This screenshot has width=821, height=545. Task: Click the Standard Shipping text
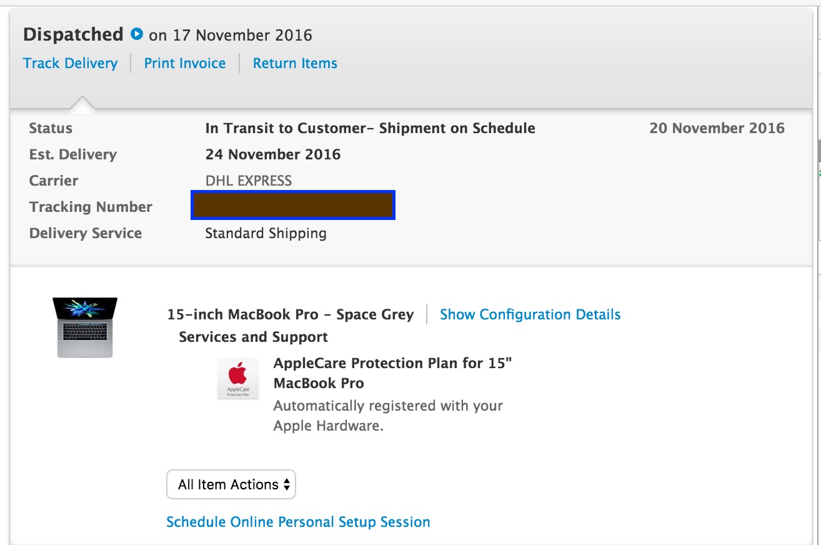tap(266, 233)
